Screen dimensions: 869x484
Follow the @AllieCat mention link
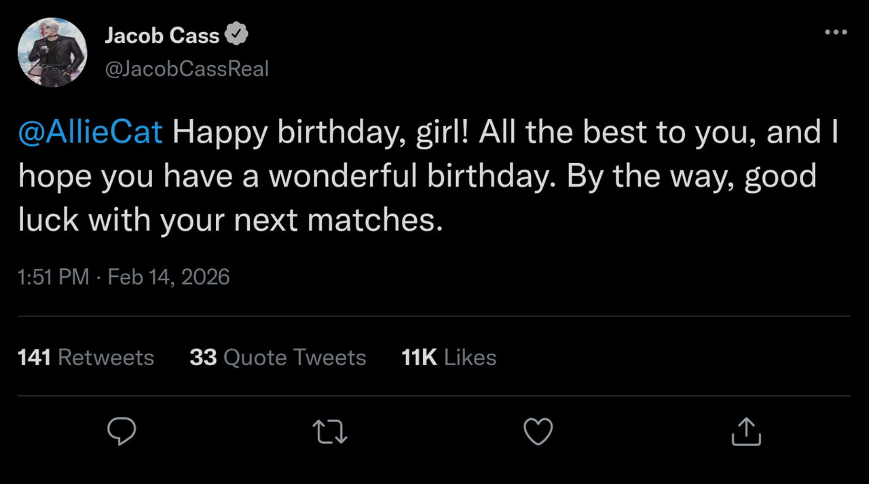90,132
